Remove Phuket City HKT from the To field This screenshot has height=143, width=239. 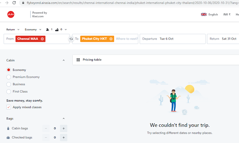tap(111, 39)
